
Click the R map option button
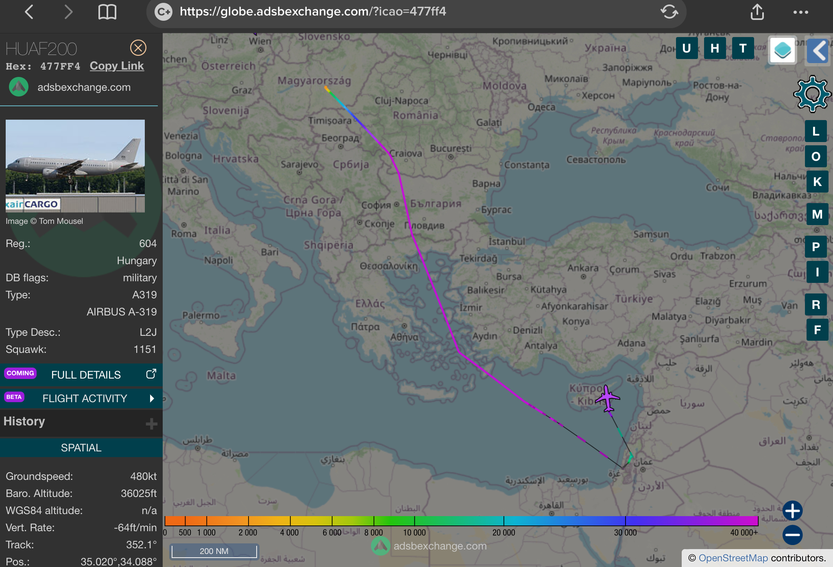[816, 304]
